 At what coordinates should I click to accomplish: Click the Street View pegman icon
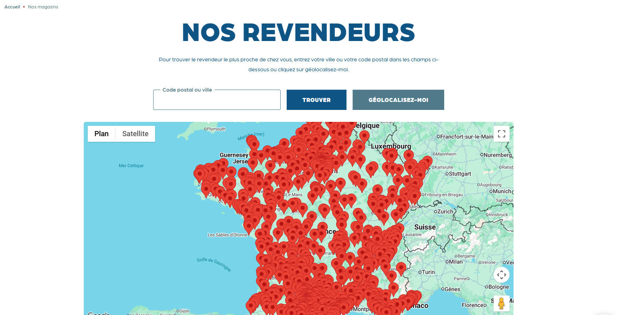click(502, 303)
